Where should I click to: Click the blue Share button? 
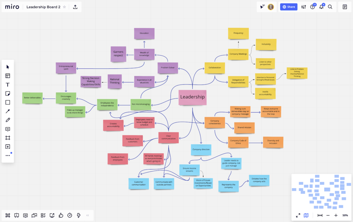tap(289, 7)
